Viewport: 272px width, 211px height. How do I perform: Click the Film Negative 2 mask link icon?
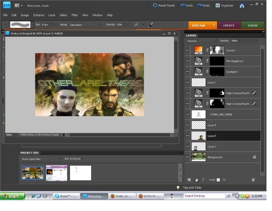click(207, 61)
